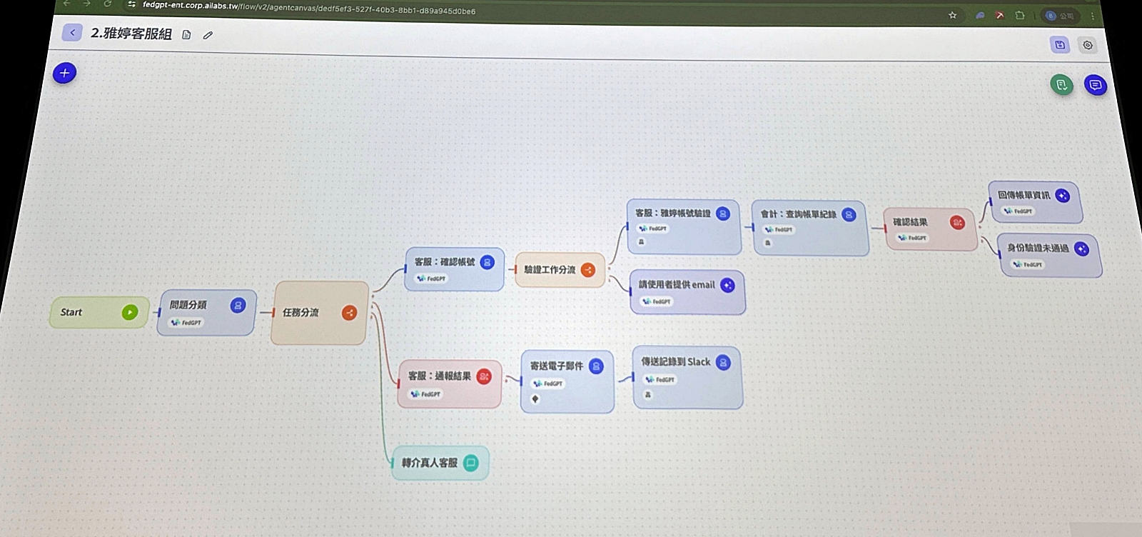Click the agent icon on 客服：確認帳號 node

coord(487,262)
